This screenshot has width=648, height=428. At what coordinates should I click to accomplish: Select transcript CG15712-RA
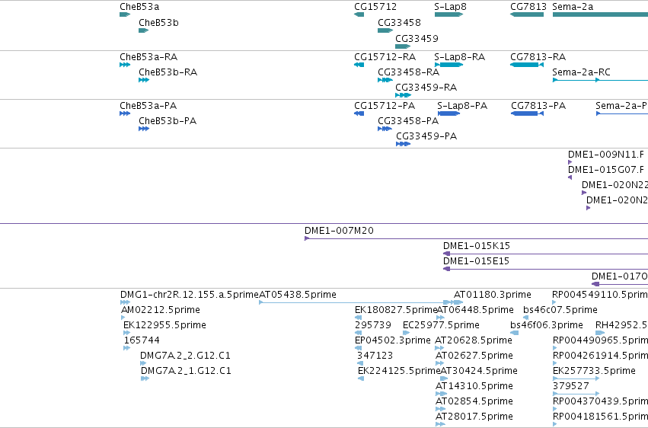(385, 57)
